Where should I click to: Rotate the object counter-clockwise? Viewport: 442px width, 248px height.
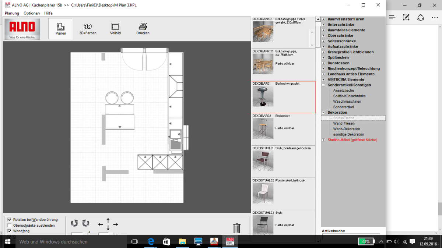click(x=74, y=223)
